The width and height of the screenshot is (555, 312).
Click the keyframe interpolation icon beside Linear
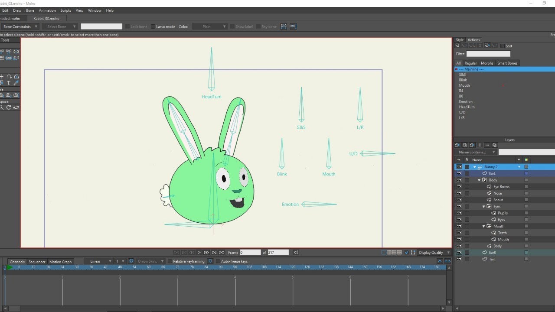click(x=131, y=261)
